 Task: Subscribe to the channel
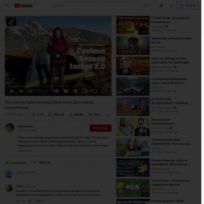[100, 128]
